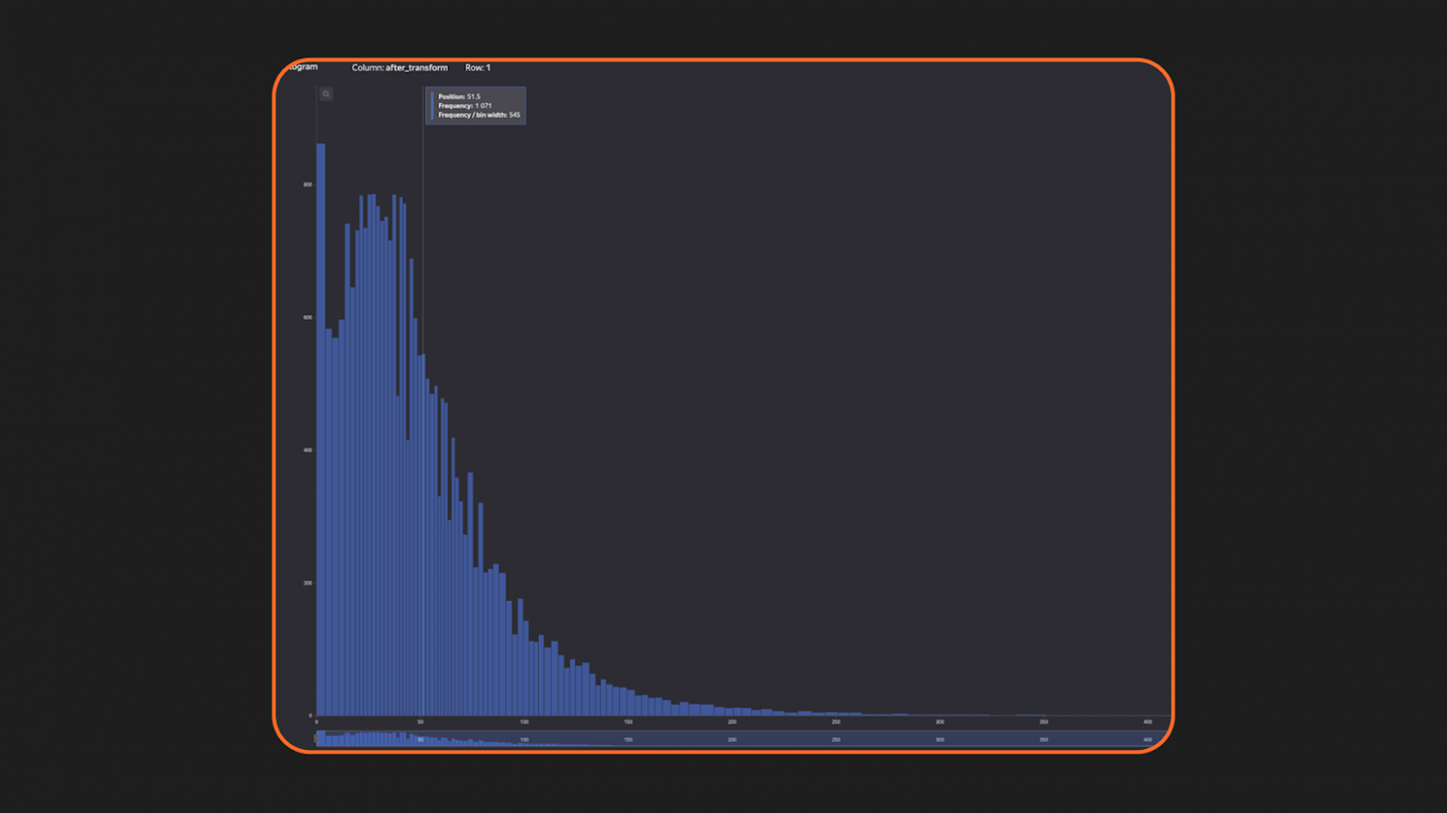
Task: Click the 200 label on the y-axis
Action: point(308,583)
